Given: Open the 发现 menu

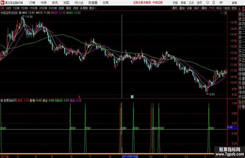Looking at the screenshot, I should click(x=66, y=3).
